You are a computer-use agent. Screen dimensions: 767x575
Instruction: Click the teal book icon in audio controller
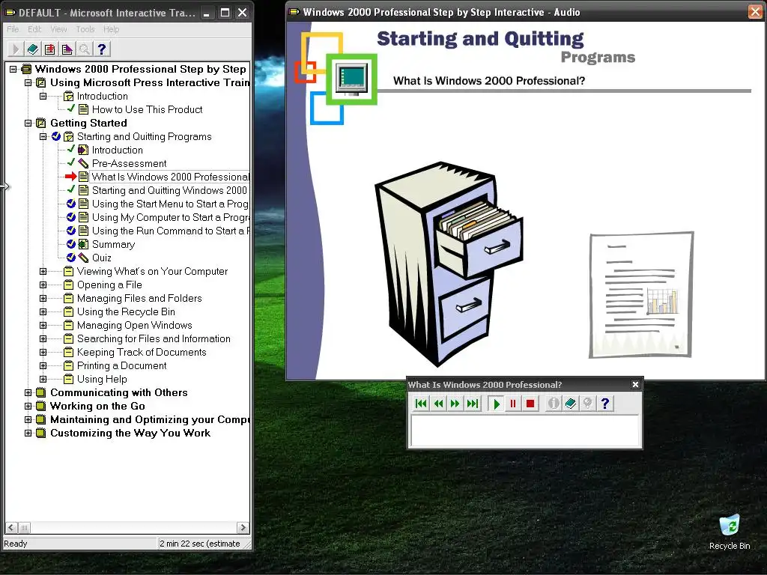point(570,404)
